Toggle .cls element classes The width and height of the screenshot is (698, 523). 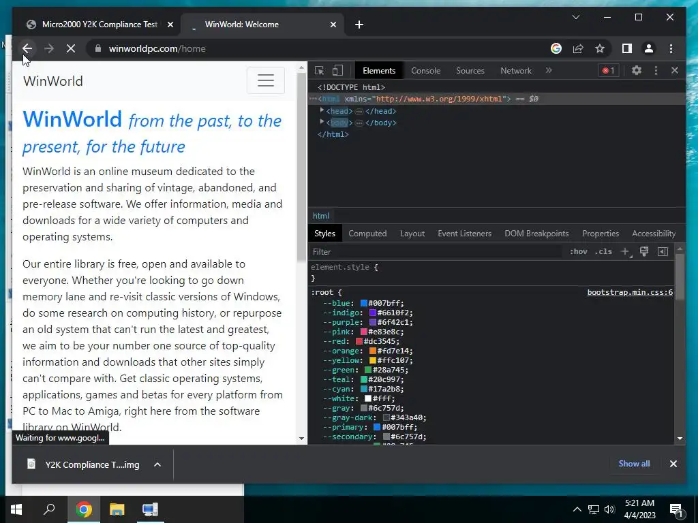tap(603, 252)
